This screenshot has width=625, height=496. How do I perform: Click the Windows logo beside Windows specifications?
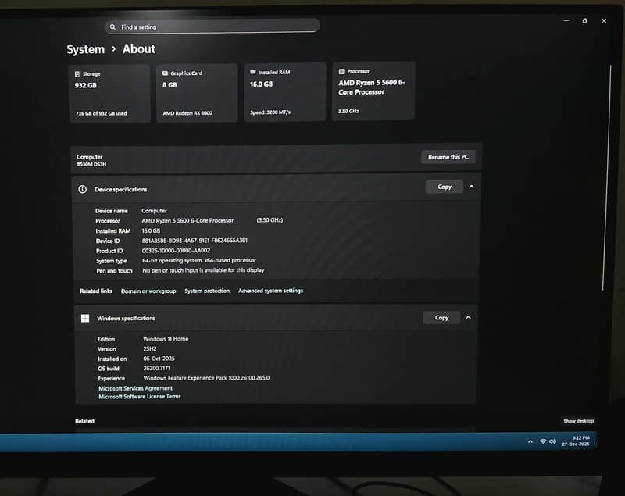pos(84,318)
